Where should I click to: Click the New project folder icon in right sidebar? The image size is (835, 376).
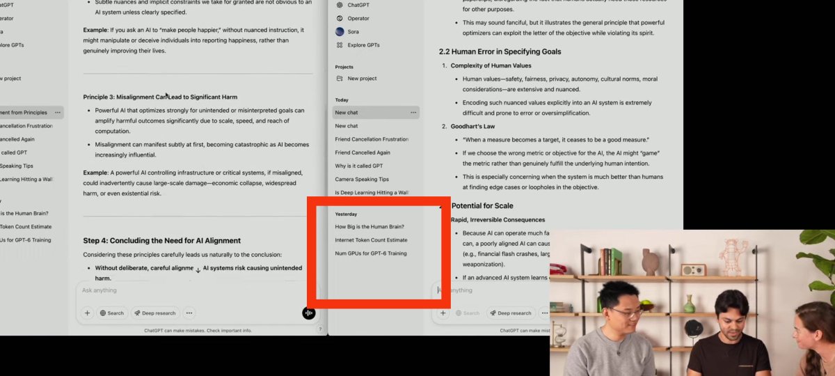pos(340,79)
